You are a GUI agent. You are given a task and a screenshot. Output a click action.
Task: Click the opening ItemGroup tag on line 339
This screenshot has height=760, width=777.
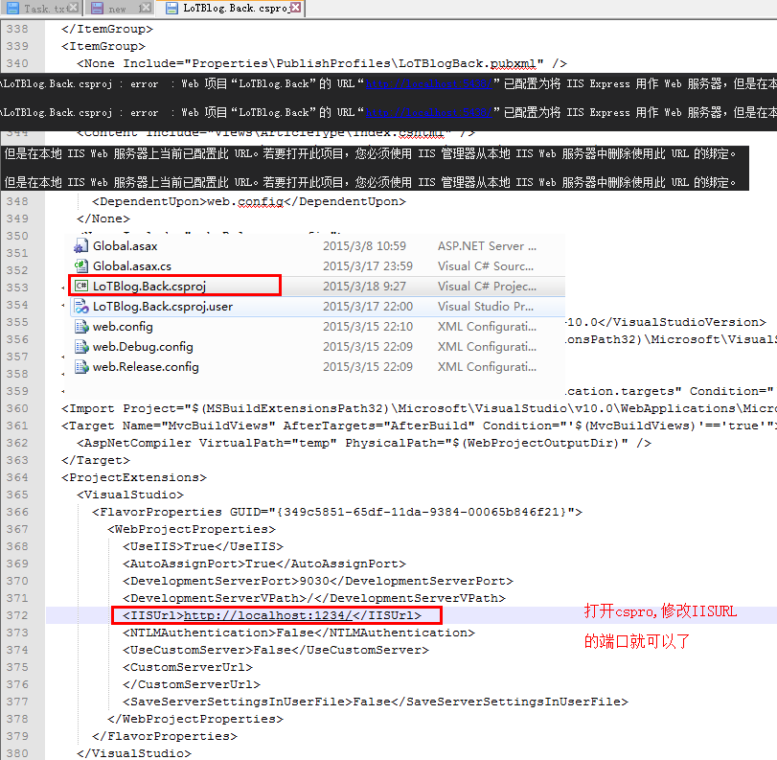103,46
